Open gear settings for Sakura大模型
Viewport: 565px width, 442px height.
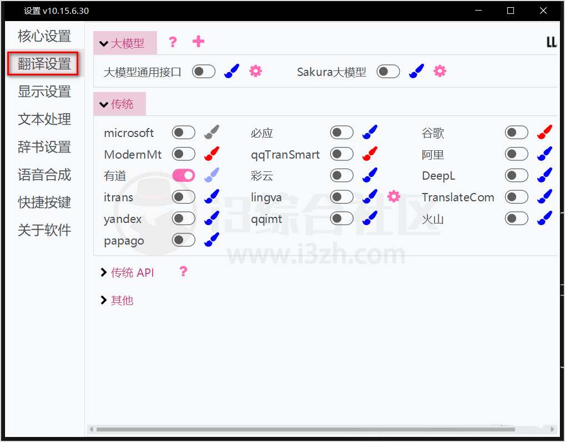coord(440,71)
